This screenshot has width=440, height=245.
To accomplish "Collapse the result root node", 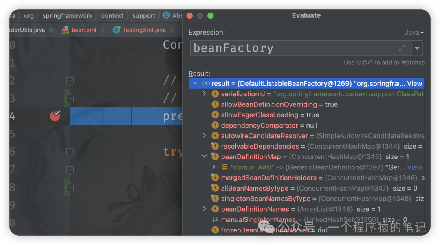I will click(195, 83).
